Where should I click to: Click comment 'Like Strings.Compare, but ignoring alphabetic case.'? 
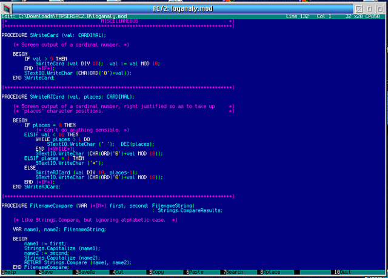tap(95, 220)
